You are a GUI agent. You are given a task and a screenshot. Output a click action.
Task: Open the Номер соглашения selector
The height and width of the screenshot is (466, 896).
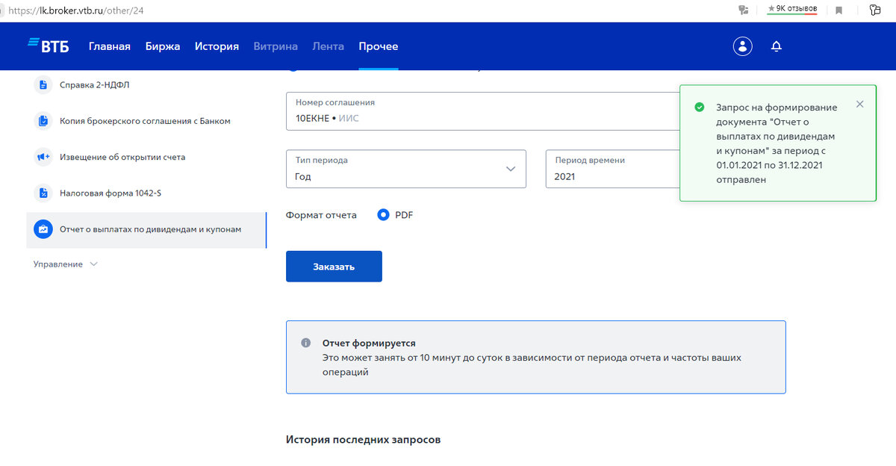482,111
